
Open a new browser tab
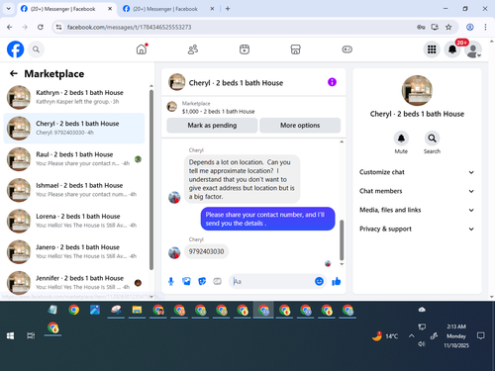pos(228,9)
